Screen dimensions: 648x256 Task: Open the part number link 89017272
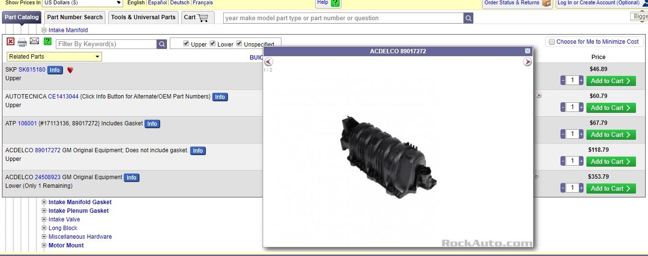48,150
